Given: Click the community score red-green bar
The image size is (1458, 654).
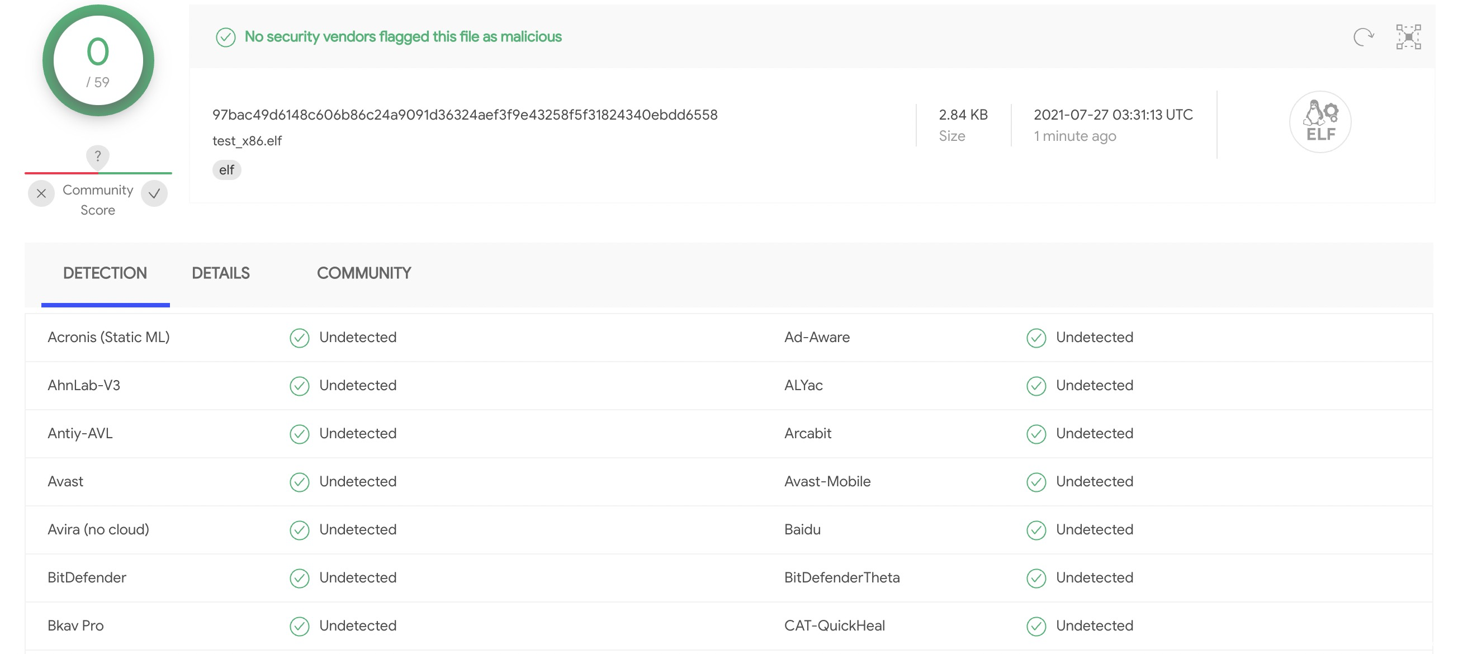Looking at the screenshot, I should coord(98,173).
